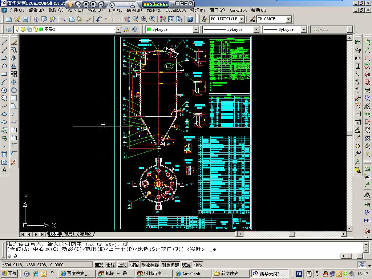
Task: Toggle 对象追踪 object snap tracking
Action: (x=171, y=265)
